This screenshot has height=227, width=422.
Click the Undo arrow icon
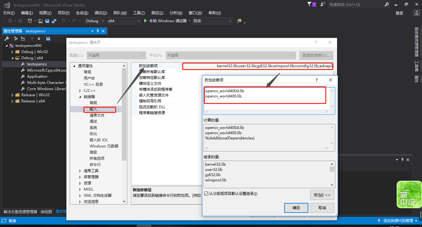click(63, 21)
